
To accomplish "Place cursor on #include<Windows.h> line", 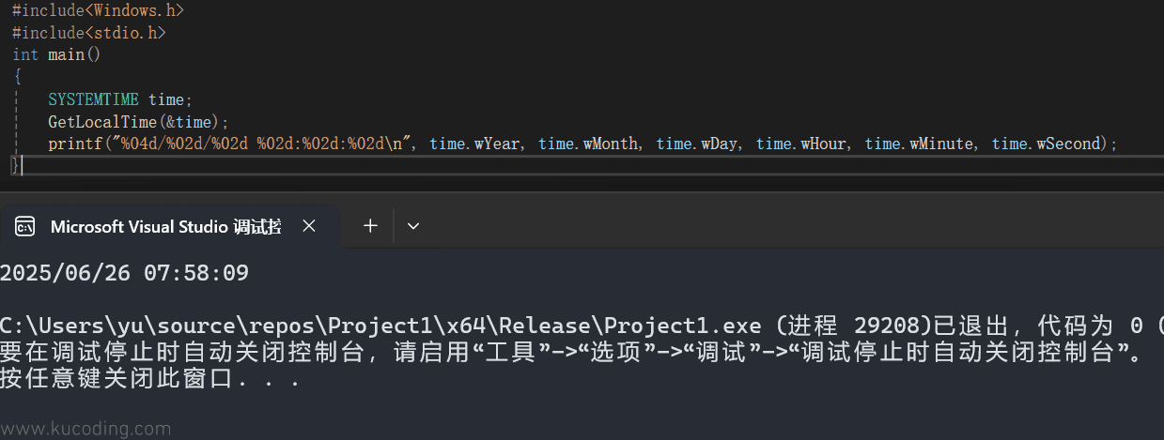I will pos(98,11).
